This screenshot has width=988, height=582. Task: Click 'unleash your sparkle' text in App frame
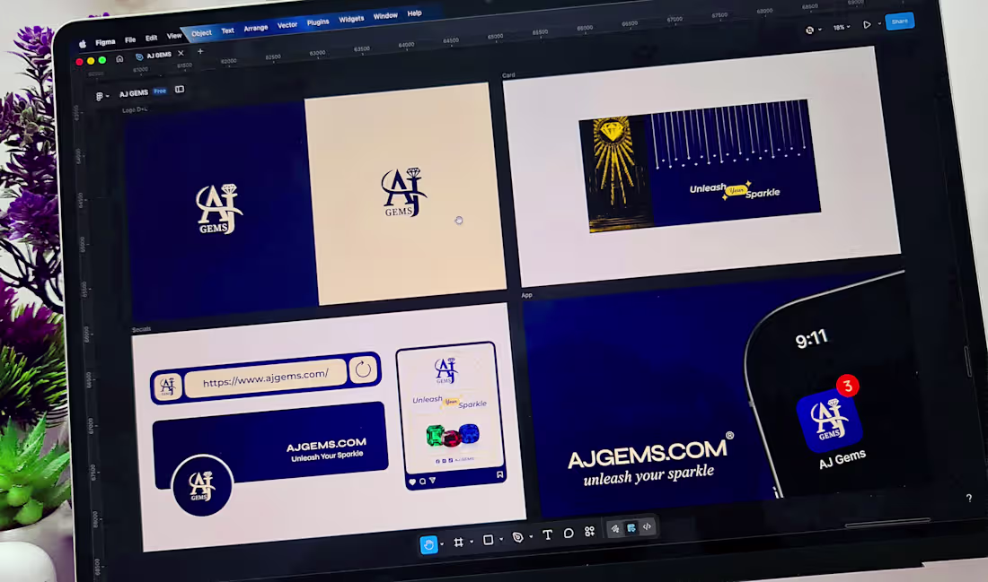point(648,475)
